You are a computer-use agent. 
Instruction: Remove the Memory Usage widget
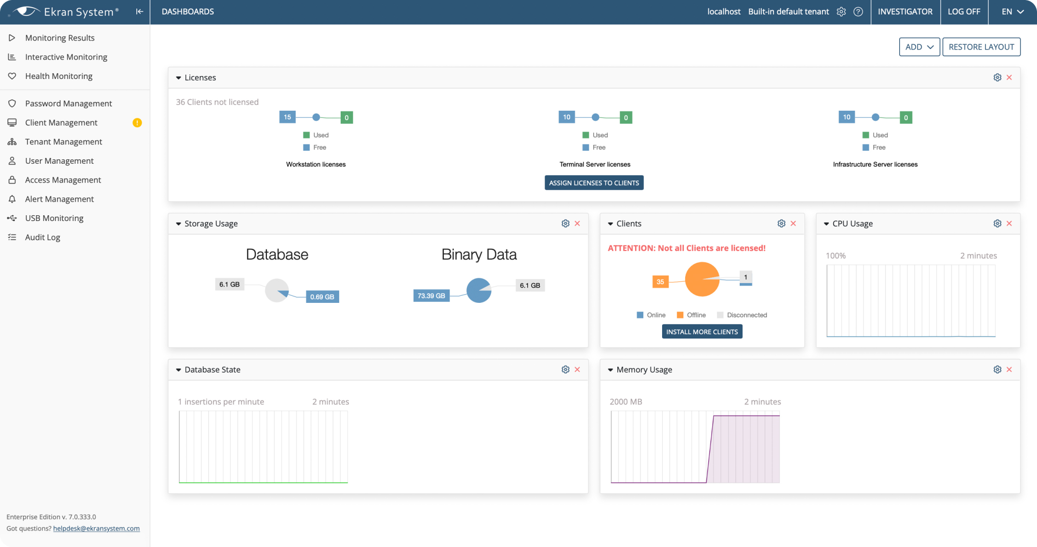[1010, 369]
